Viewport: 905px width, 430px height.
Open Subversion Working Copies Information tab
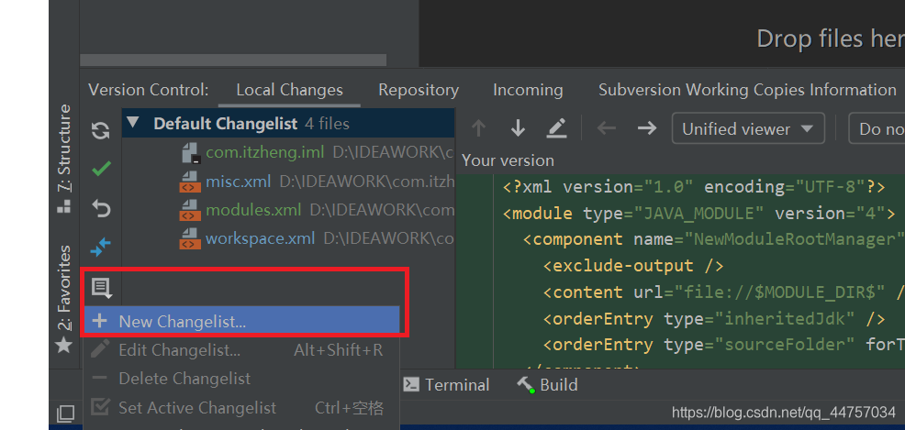pos(747,91)
